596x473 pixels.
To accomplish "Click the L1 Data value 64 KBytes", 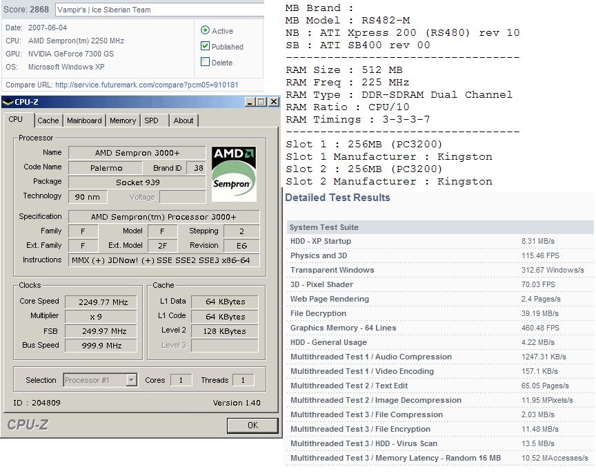I will point(225,302).
